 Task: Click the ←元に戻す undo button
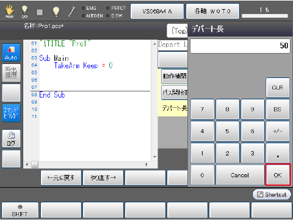point(61,178)
